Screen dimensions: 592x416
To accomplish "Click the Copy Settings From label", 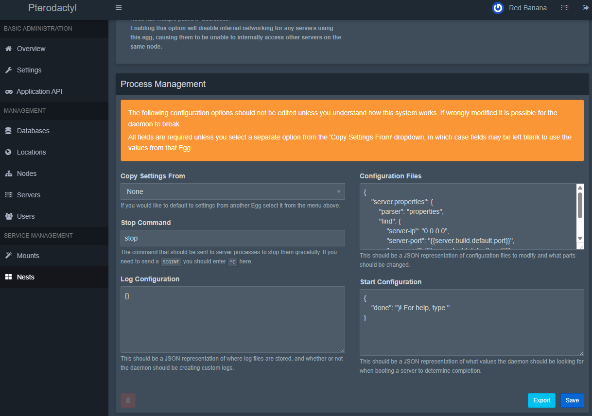I will 153,176.
